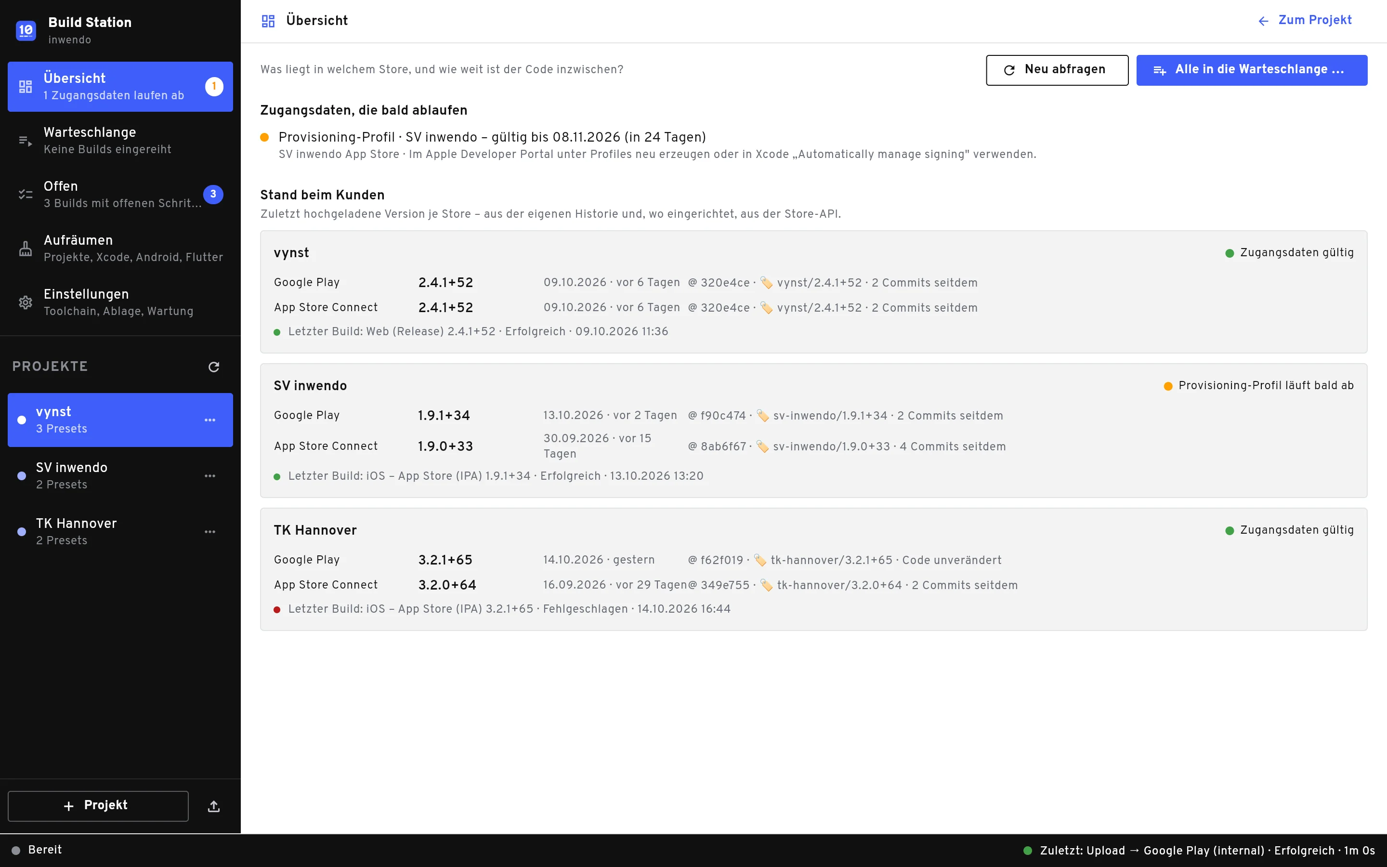Click the + Projekt button
Viewport: 1387px width, 867px height.
[98, 806]
